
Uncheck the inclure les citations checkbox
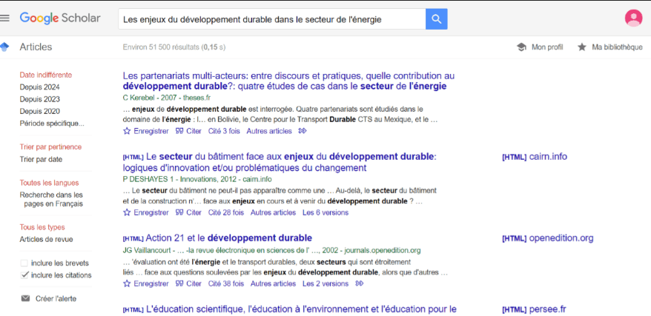click(x=24, y=275)
